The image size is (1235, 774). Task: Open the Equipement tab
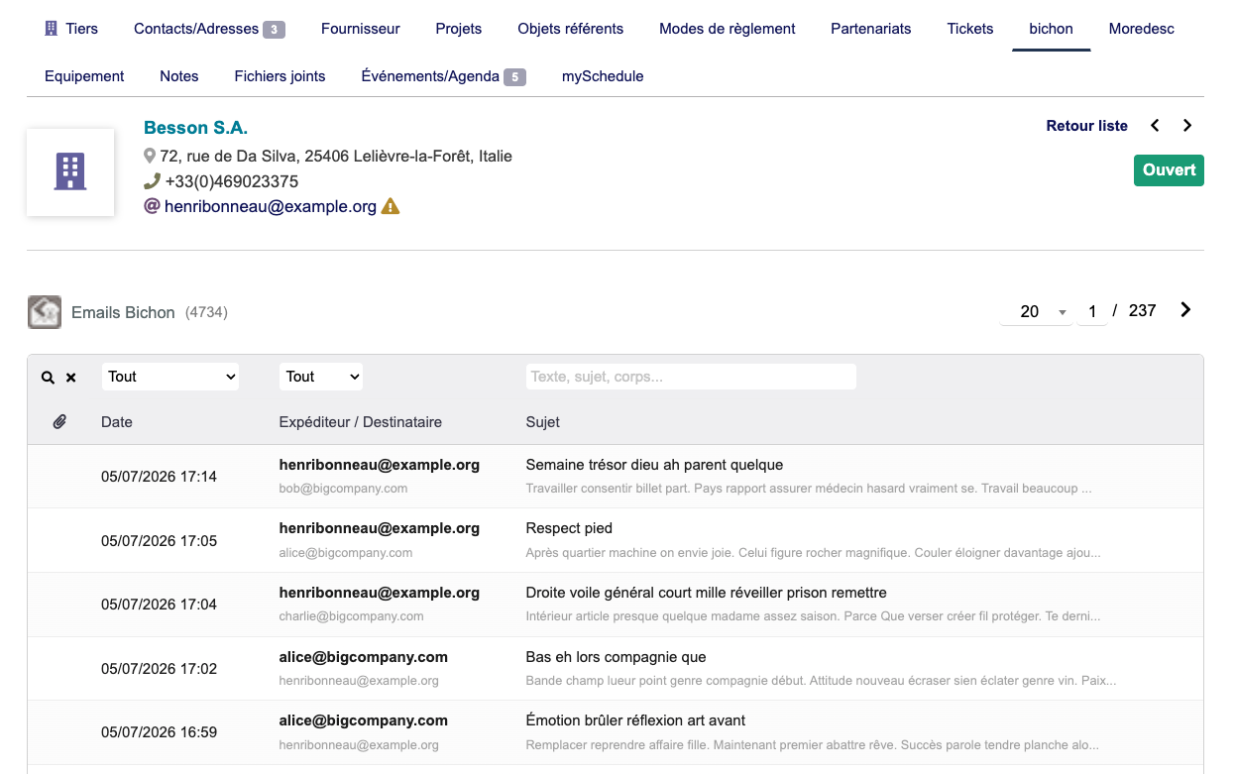coord(84,76)
